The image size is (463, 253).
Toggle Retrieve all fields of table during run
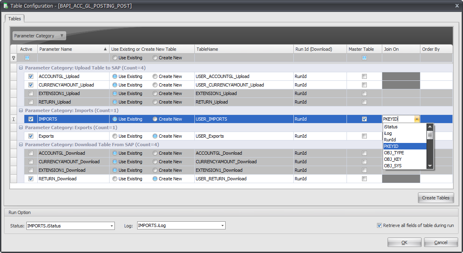pos(379,225)
